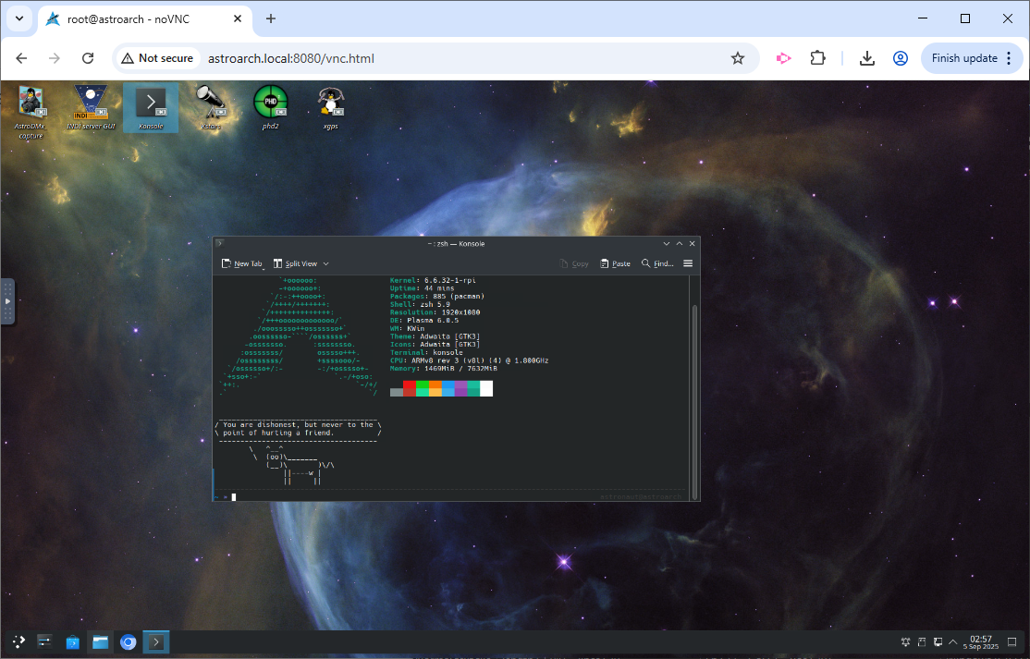The image size is (1030, 659).
Task: Open Discover software center in taskbar
Action: click(x=72, y=641)
